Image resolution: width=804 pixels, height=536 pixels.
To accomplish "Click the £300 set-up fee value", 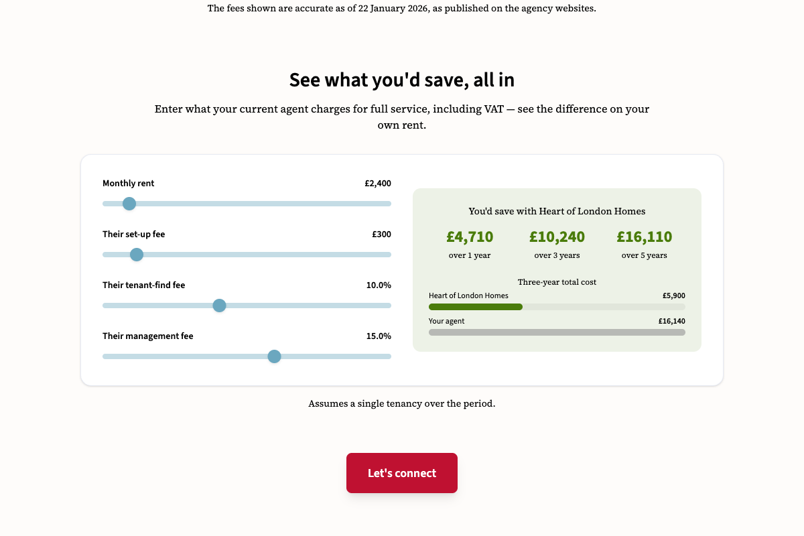I will tap(382, 234).
